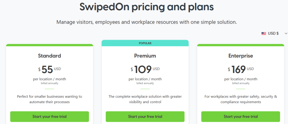Click Enterprise description about safety and compliance
This screenshot has width=288, height=124.
pyautogui.click(x=241, y=99)
